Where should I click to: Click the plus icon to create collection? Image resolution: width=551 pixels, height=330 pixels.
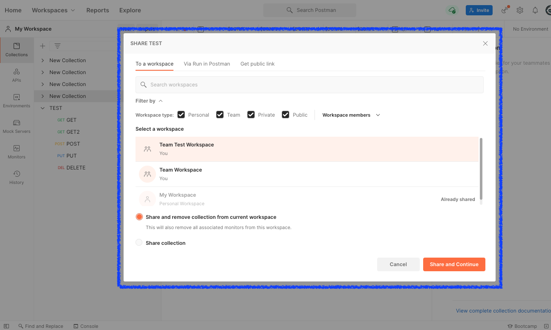[43, 46]
